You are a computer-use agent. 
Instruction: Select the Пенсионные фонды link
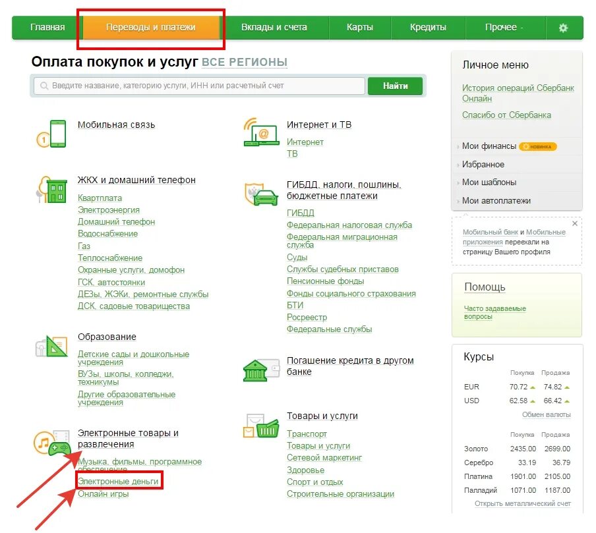326,281
